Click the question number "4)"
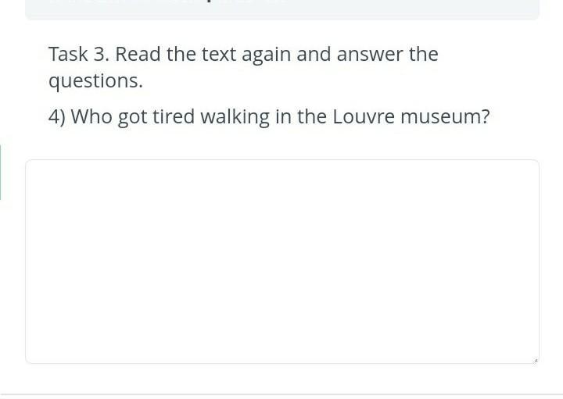 point(57,117)
